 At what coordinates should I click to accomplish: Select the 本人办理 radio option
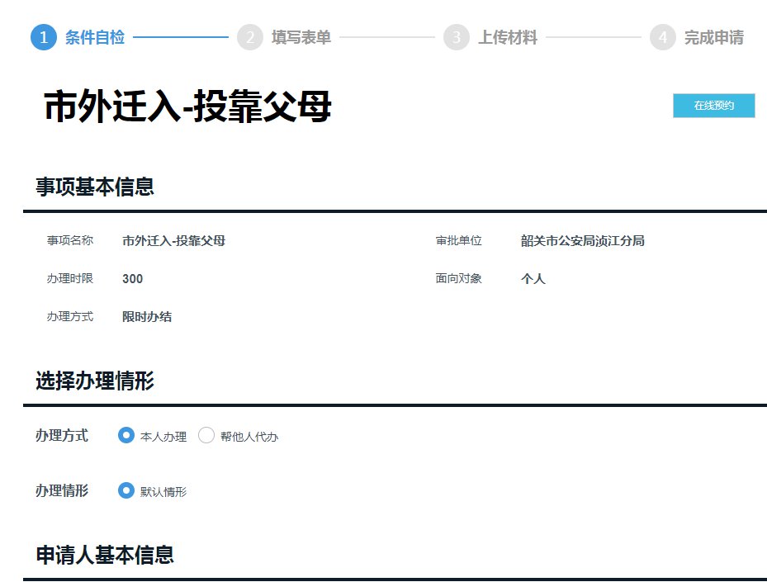click(126, 435)
